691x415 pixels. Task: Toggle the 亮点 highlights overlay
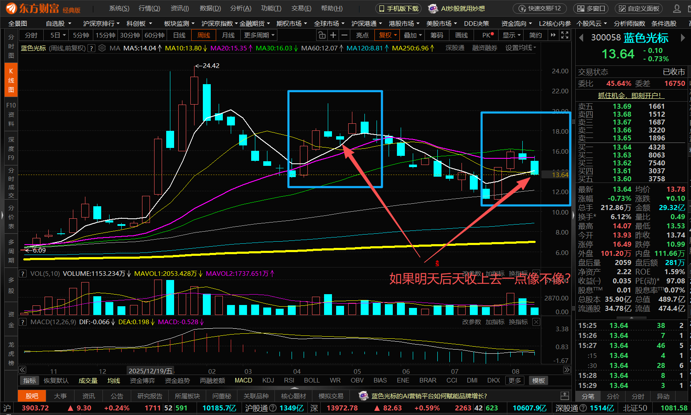[x=362, y=35]
